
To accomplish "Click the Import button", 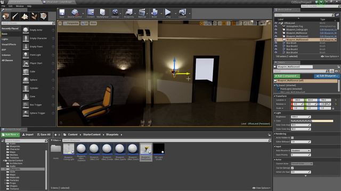I will click(x=28, y=134).
